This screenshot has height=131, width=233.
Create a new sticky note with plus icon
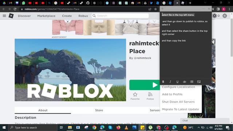pos(162,9)
